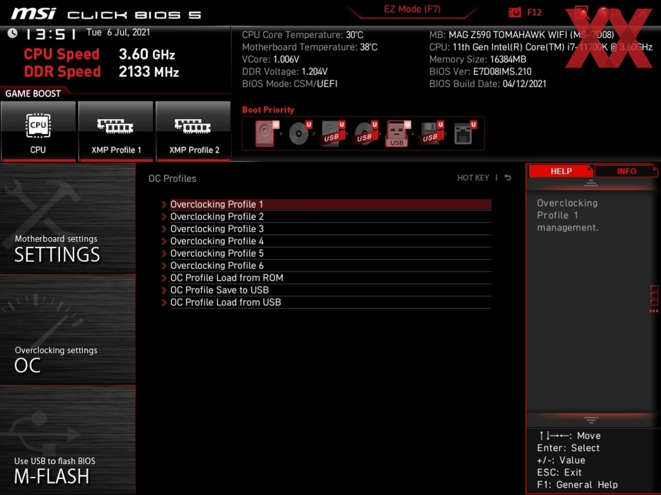Toggle the CPU Game Boost button
661x495 pixels.
38,131
